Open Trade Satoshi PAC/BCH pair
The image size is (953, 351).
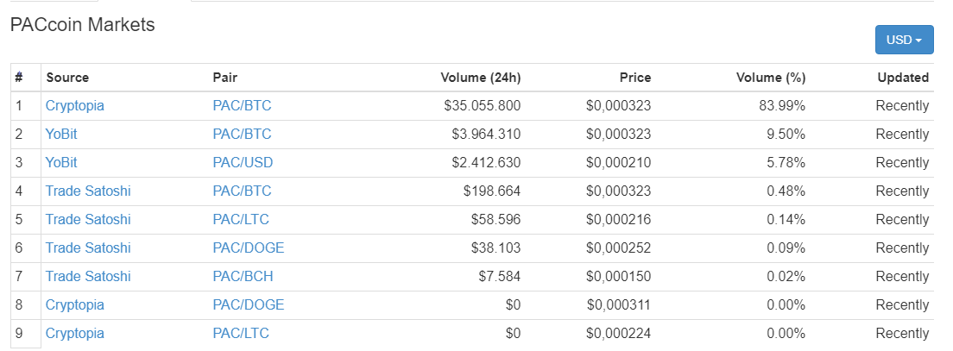point(243,276)
